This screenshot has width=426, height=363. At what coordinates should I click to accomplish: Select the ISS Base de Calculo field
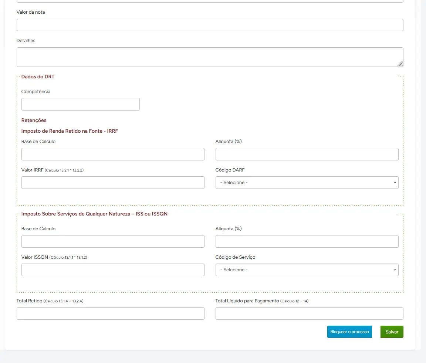coord(113,241)
